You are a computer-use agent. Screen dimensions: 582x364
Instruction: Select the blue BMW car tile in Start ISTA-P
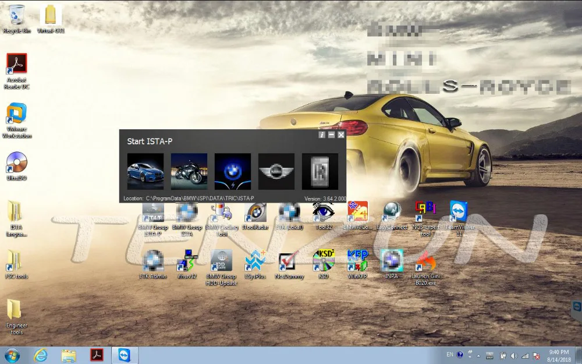click(x=145, y=171)
